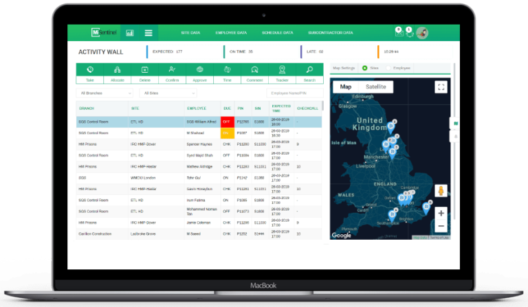Click the yellow ON status cell
This screenshot has width=528, height=307.
pos(228,133)
